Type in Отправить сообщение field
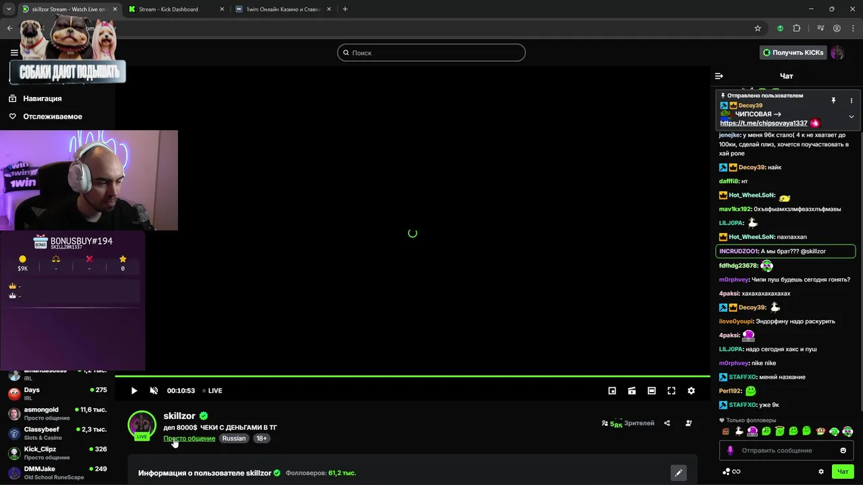This screenshot has height=485, width=863. (x=785, y=451)
